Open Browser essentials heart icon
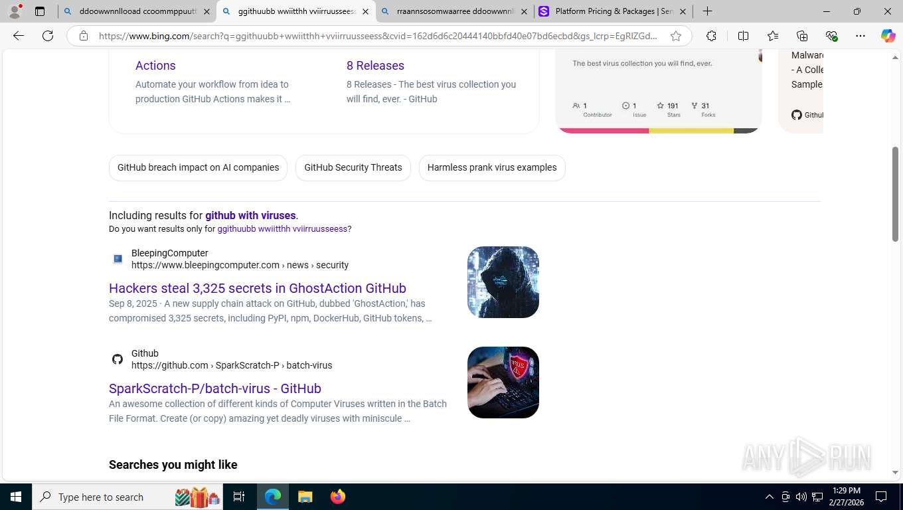 831,36
